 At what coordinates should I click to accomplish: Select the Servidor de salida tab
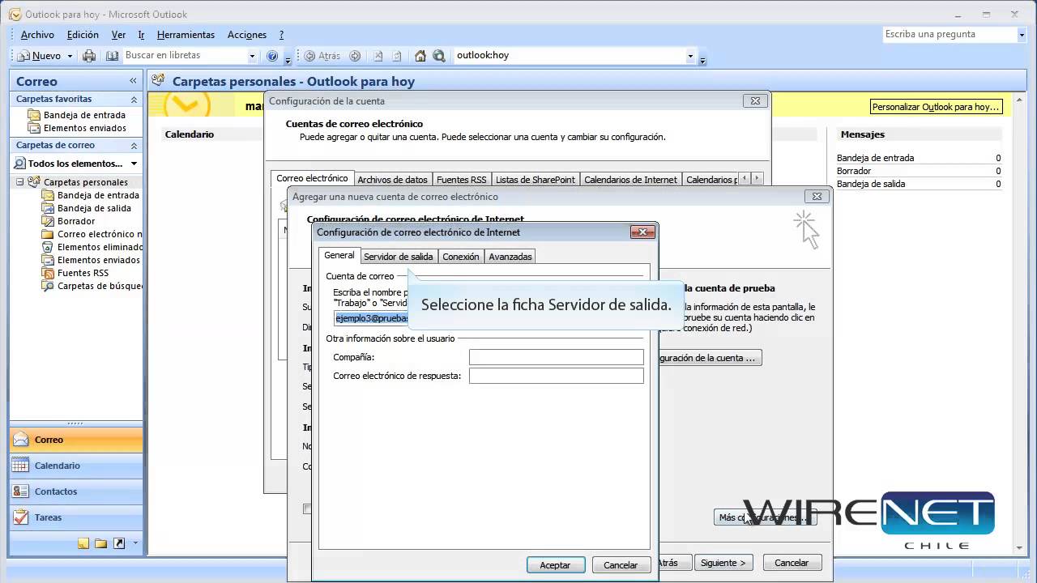click(x=399, y=257)
